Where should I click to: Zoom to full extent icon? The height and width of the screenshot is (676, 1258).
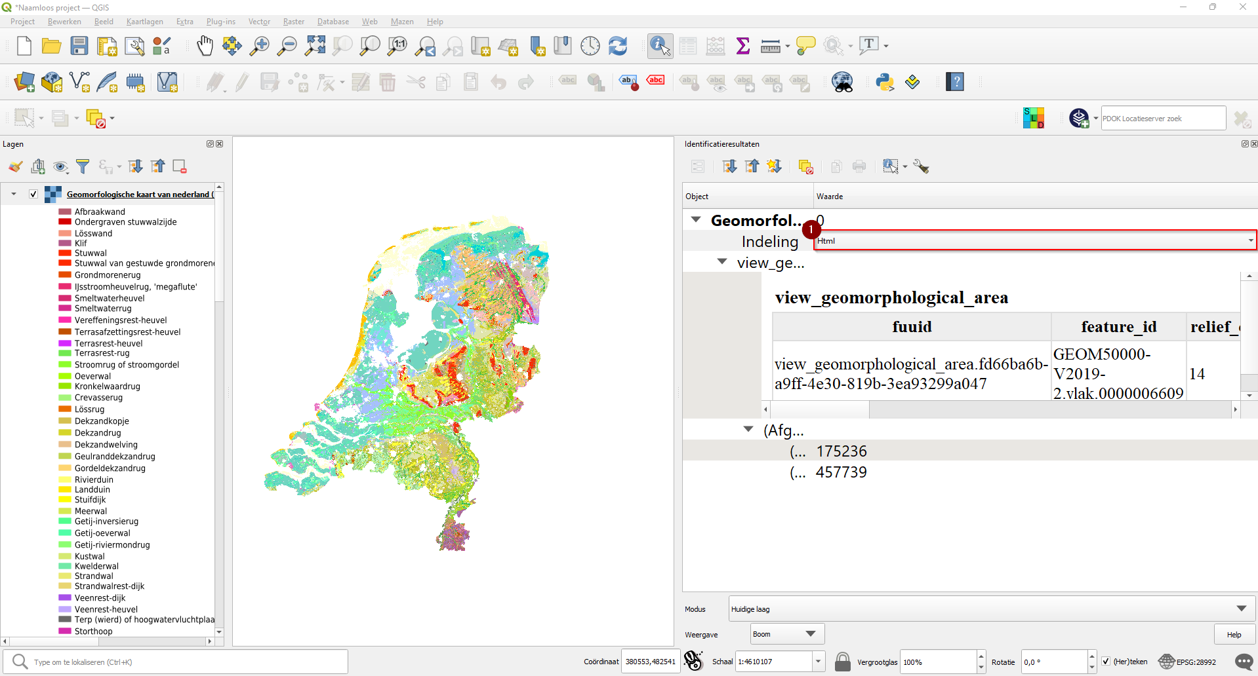[315, 46]
